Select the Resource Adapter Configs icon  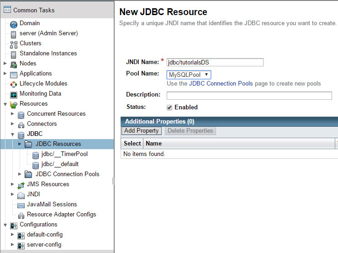(21, 215)
